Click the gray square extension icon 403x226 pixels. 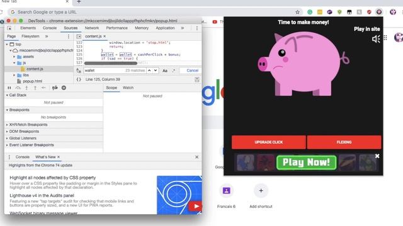360,12
